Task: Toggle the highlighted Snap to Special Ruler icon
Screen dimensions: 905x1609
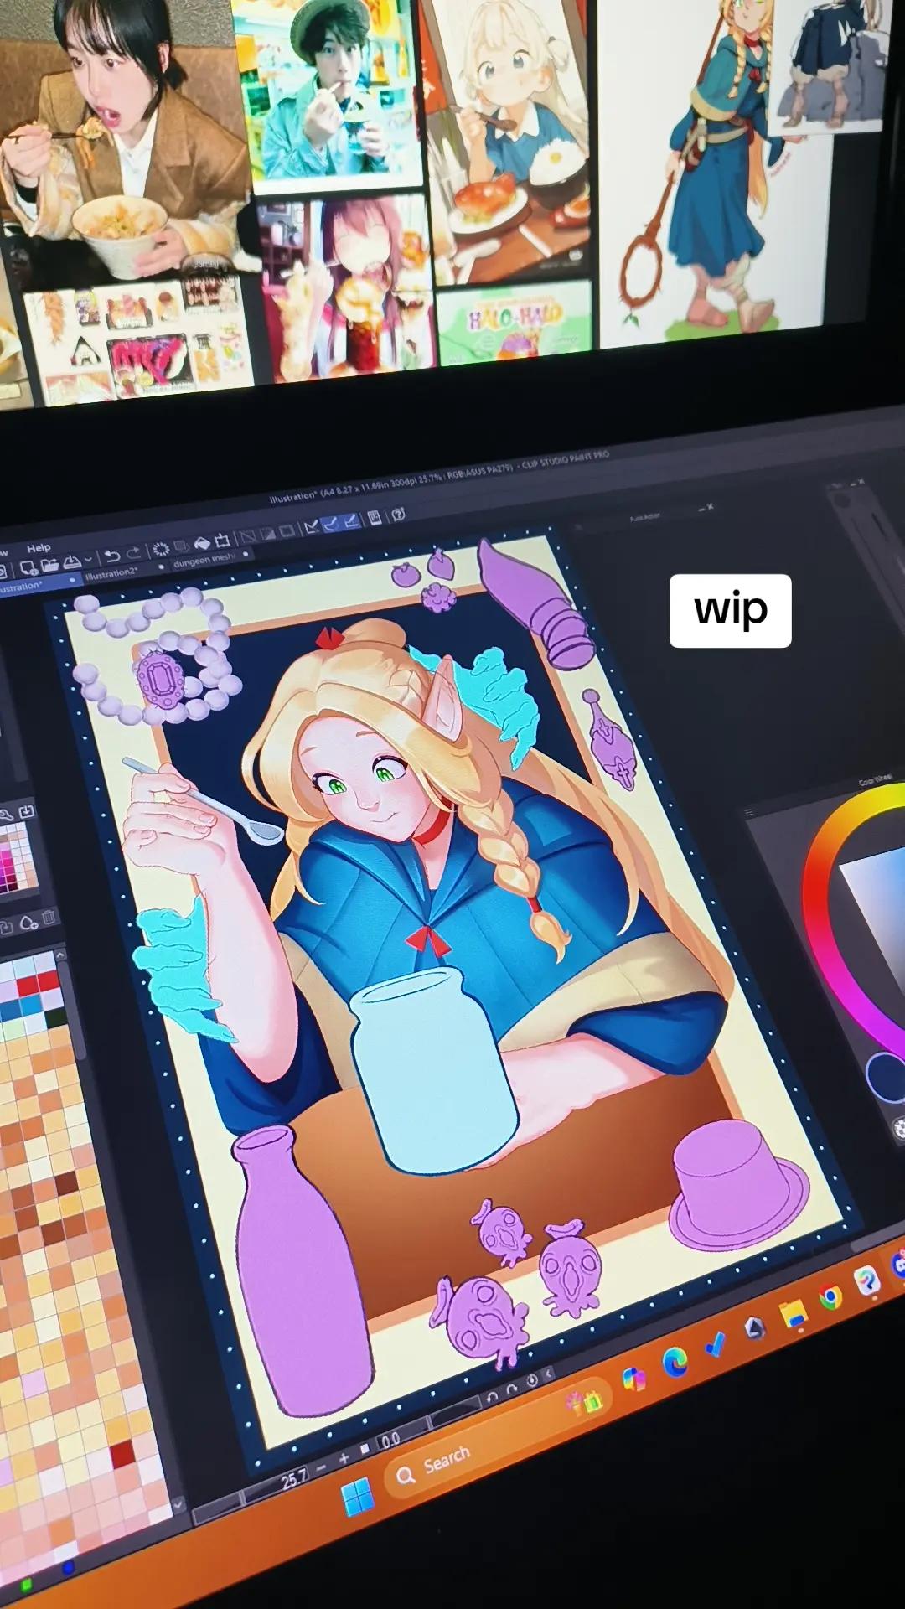Action: [x=332, y=524]
